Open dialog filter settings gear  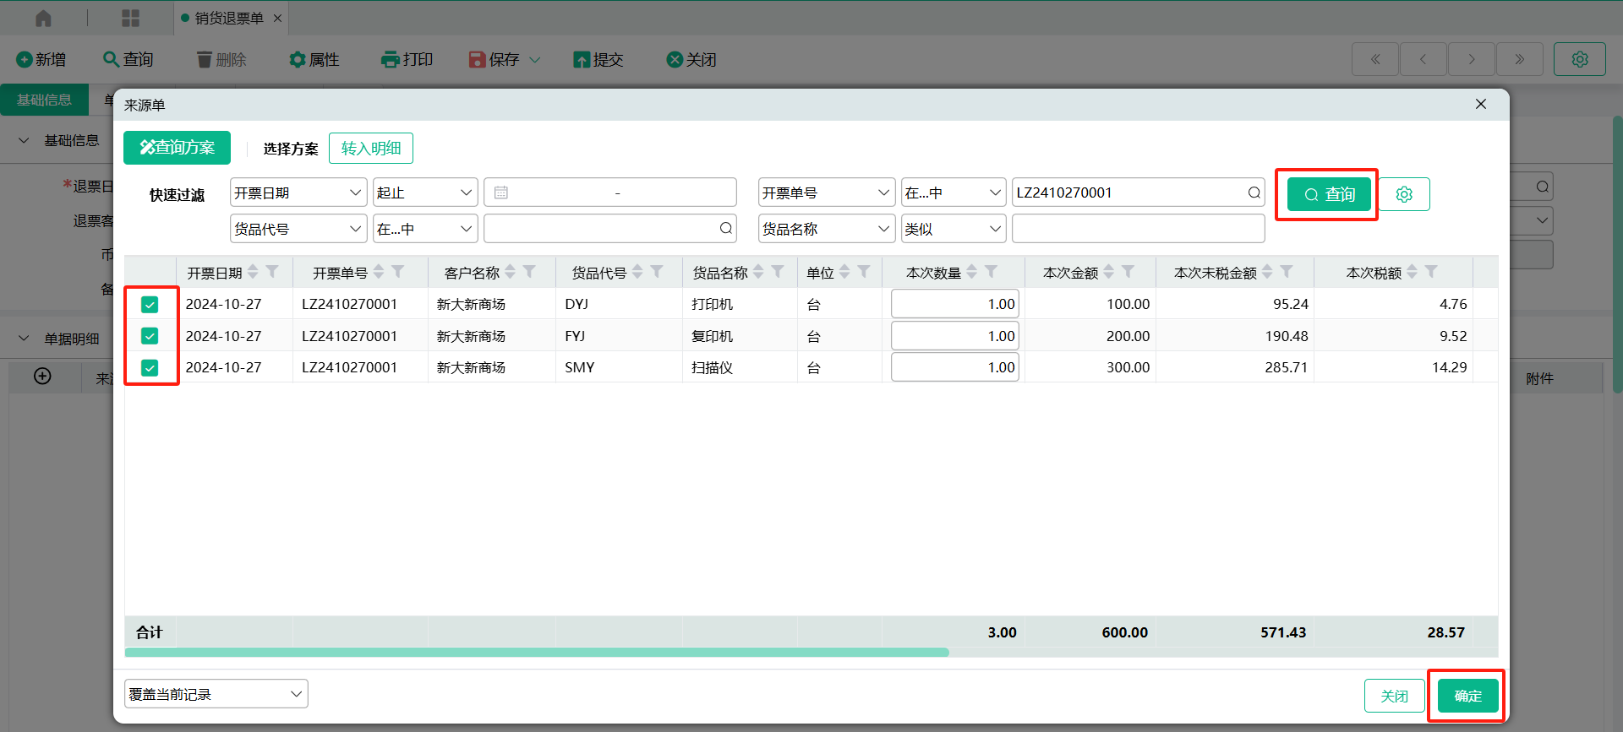[1404, 194]
